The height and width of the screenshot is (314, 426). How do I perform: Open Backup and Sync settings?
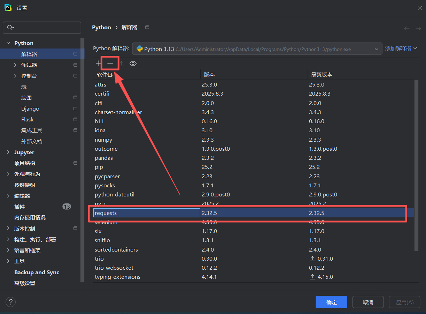click(x=37, y=272)
